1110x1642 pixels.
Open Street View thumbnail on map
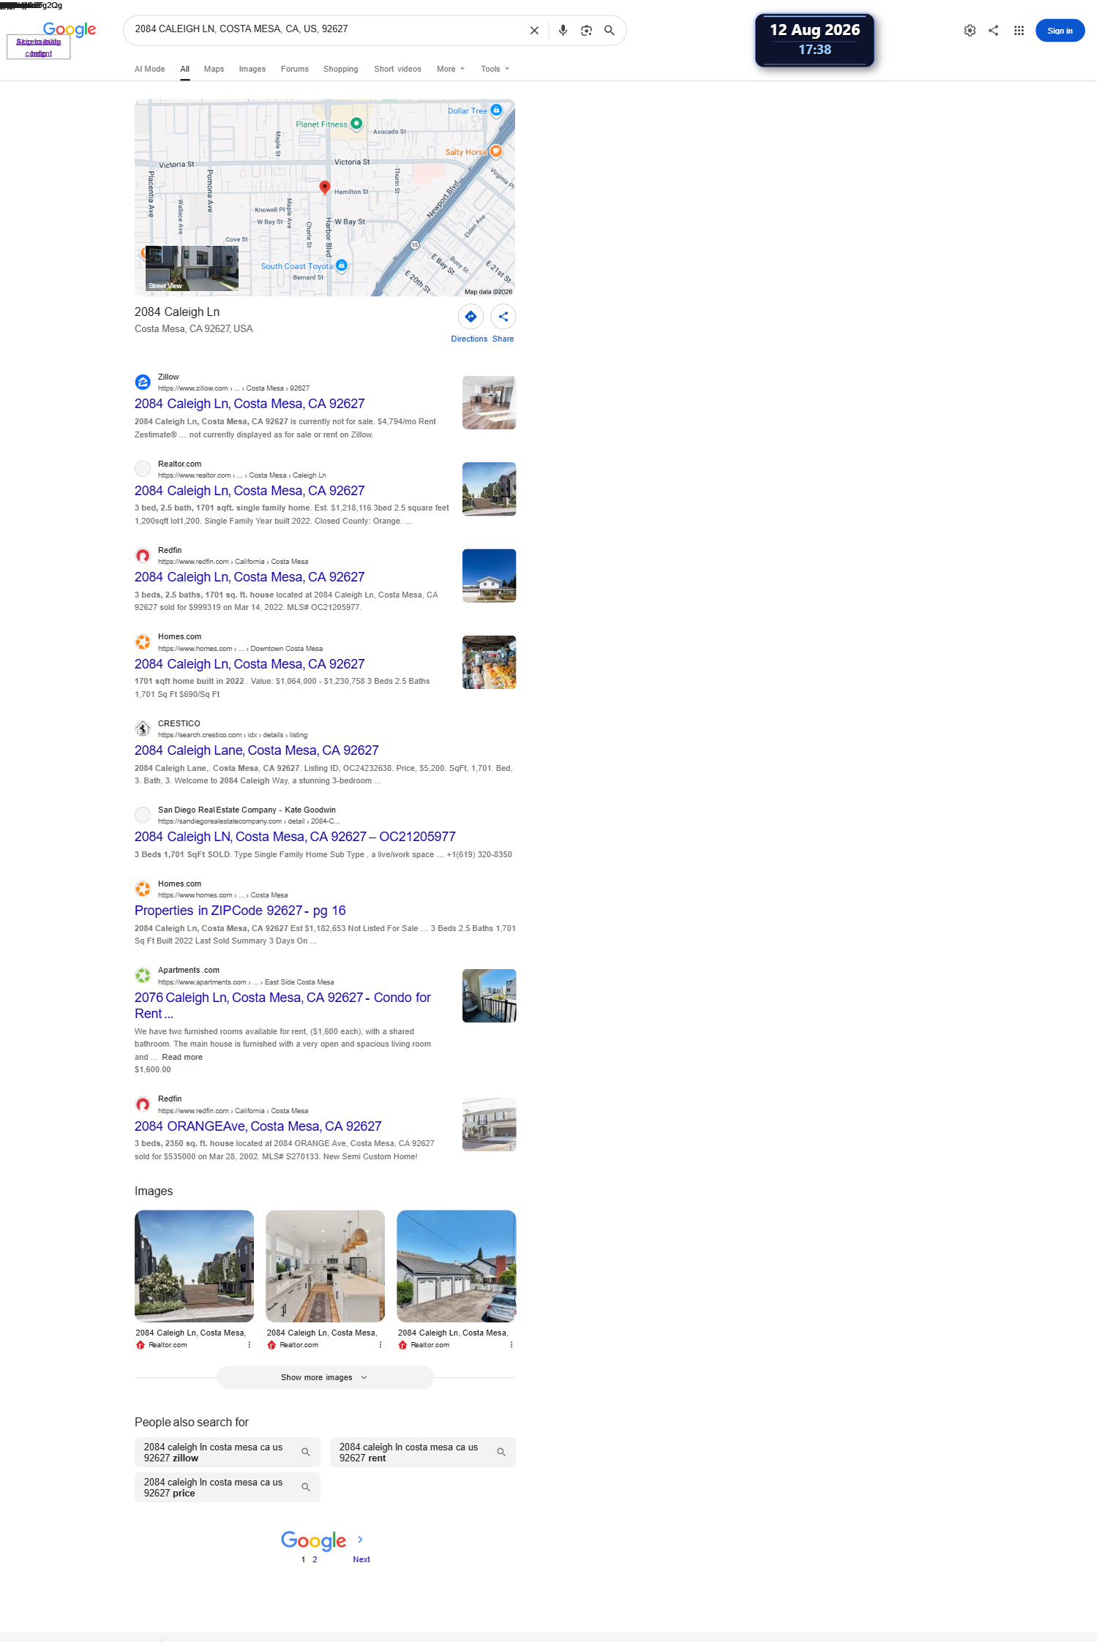tap(192, 268)
